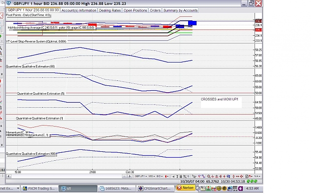Viewport: 311px width, 194px height.
Task: Open the Account(s) Information tab
Action: [x=79, y=10]
